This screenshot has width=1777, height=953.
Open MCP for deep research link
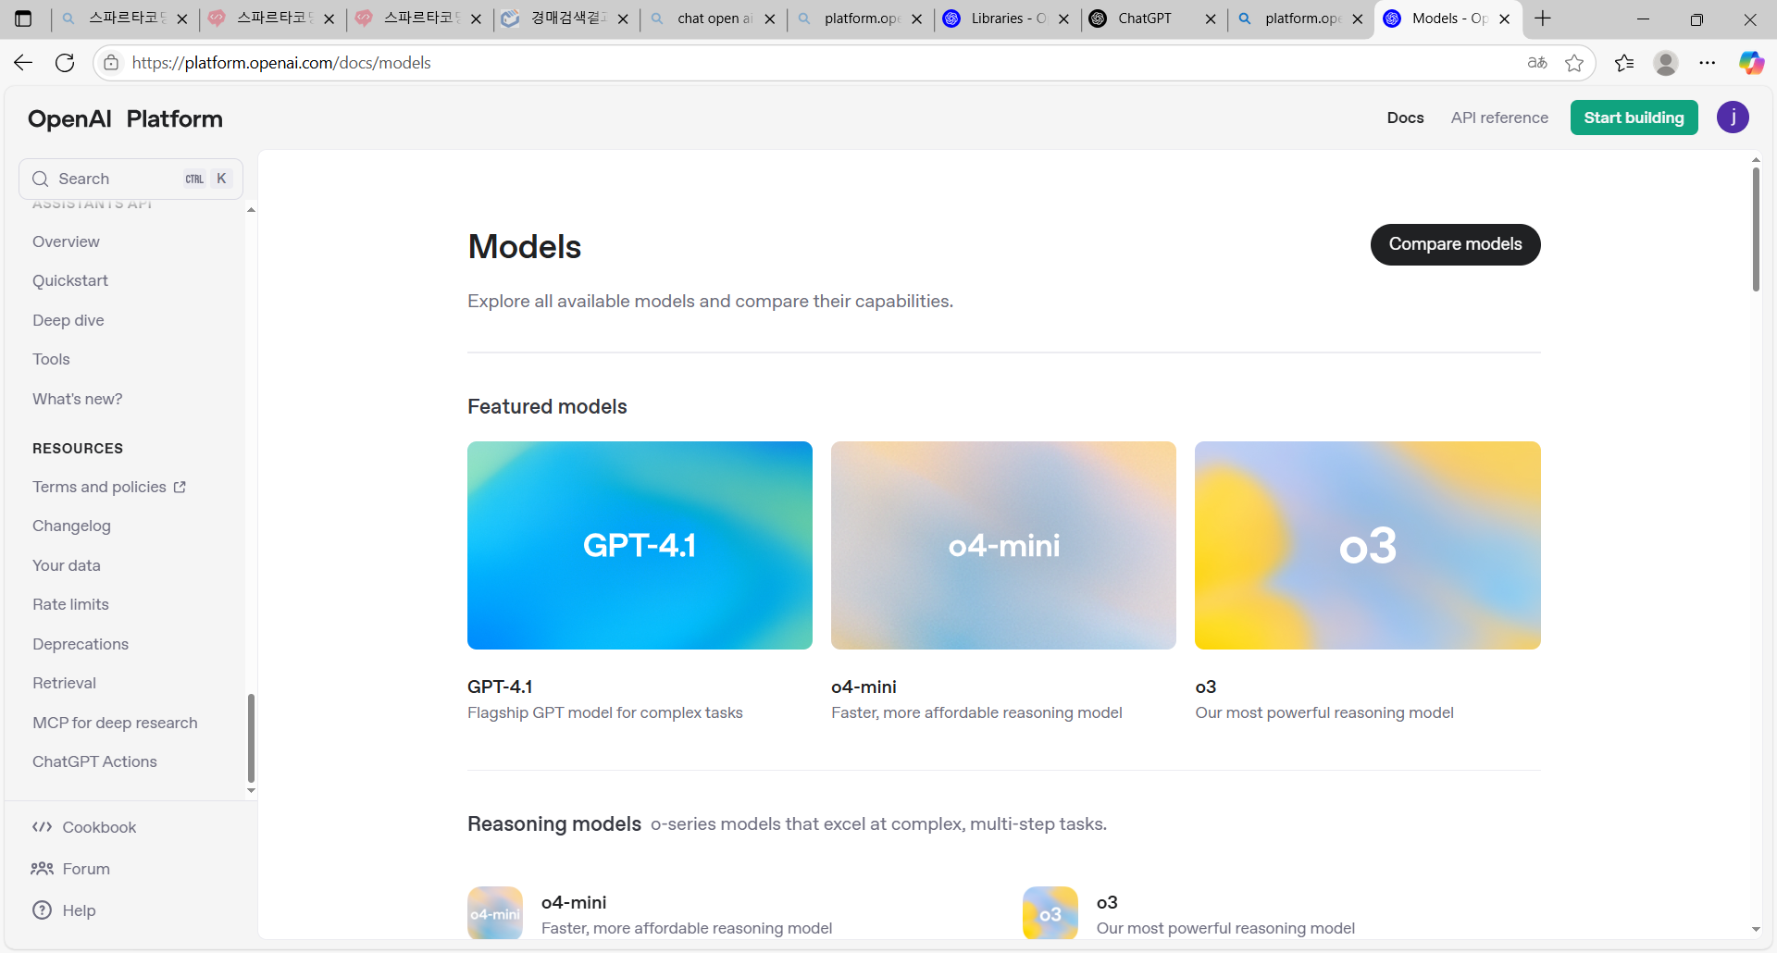pyautogui.click(x=115, y=723)
